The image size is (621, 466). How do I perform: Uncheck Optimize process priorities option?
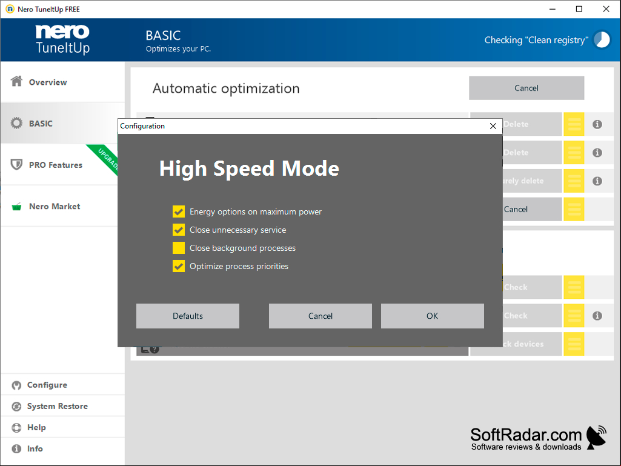179,266
